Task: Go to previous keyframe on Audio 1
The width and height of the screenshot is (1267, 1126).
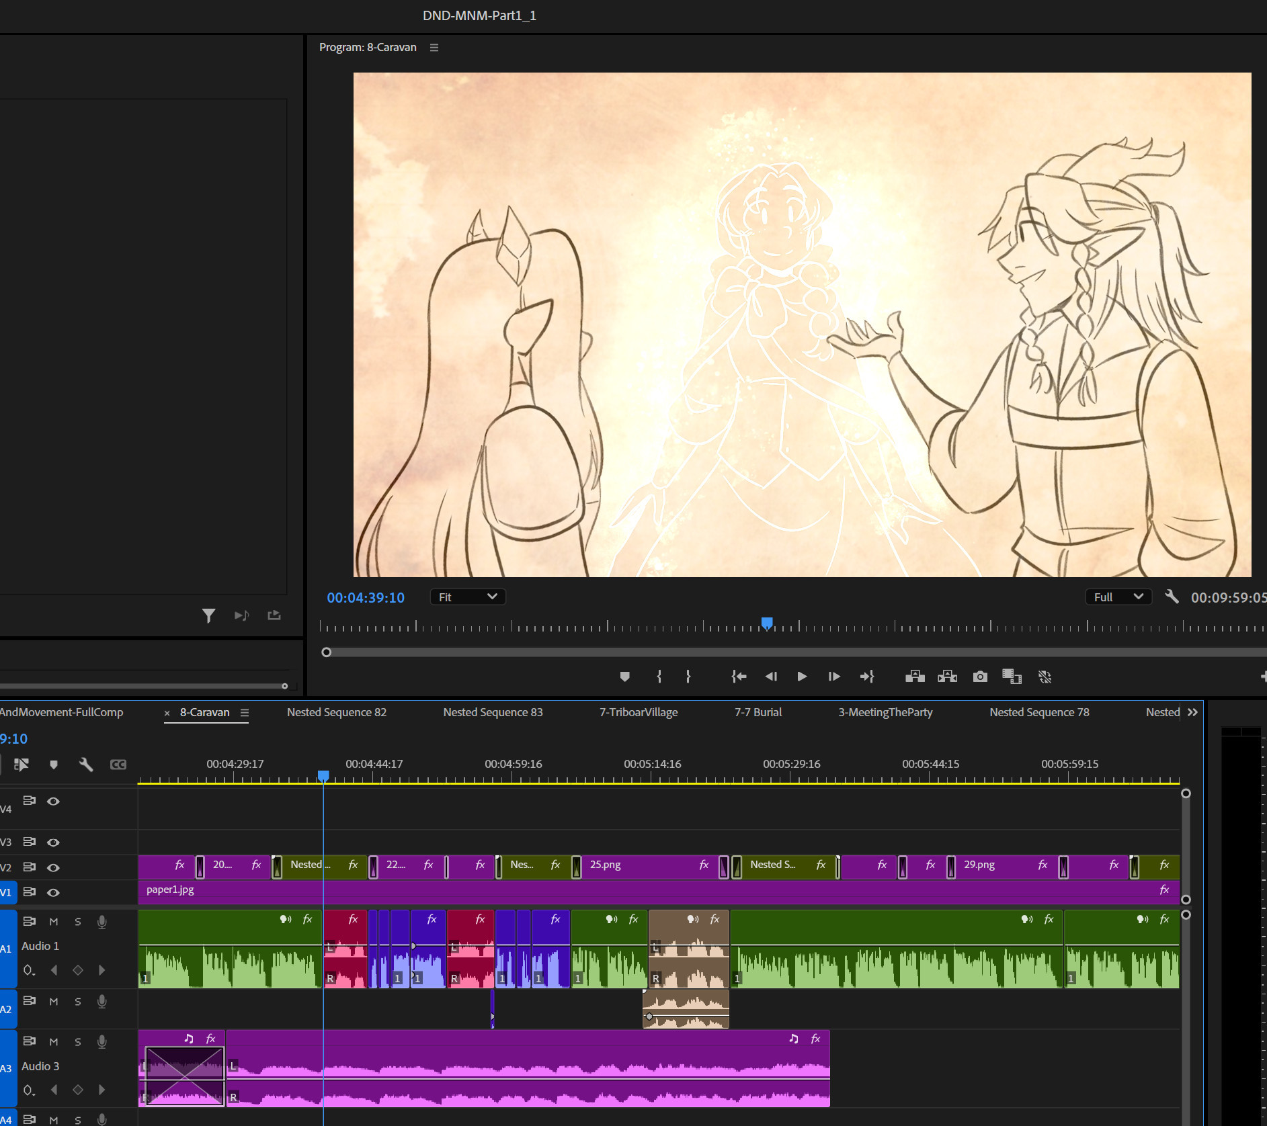Action: pos(54,970)
